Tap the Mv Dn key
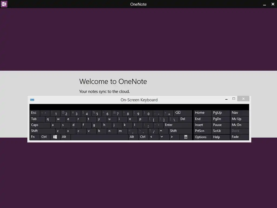 [240, 125]
